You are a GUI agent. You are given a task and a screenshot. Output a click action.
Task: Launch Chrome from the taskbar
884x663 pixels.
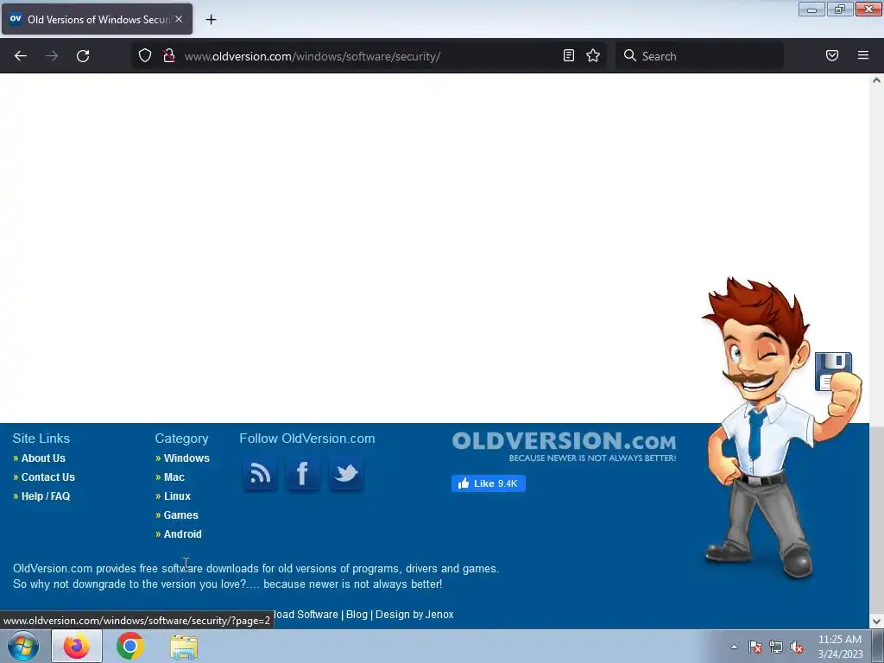pos(130,646)
